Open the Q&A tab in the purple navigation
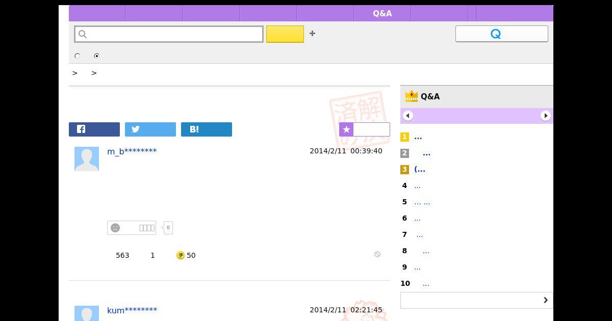Viewport: 612px width, 321px height. click(382, 14)
